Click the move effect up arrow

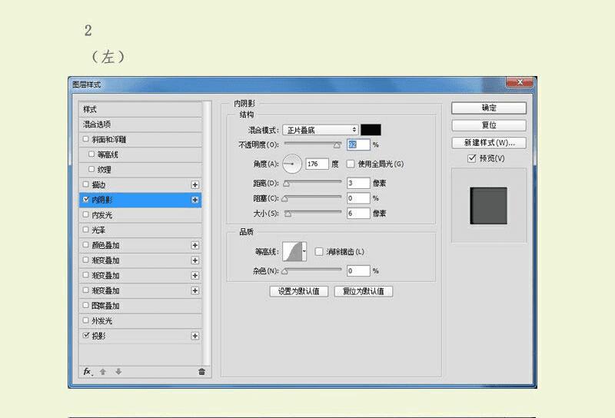pos(103,372)
